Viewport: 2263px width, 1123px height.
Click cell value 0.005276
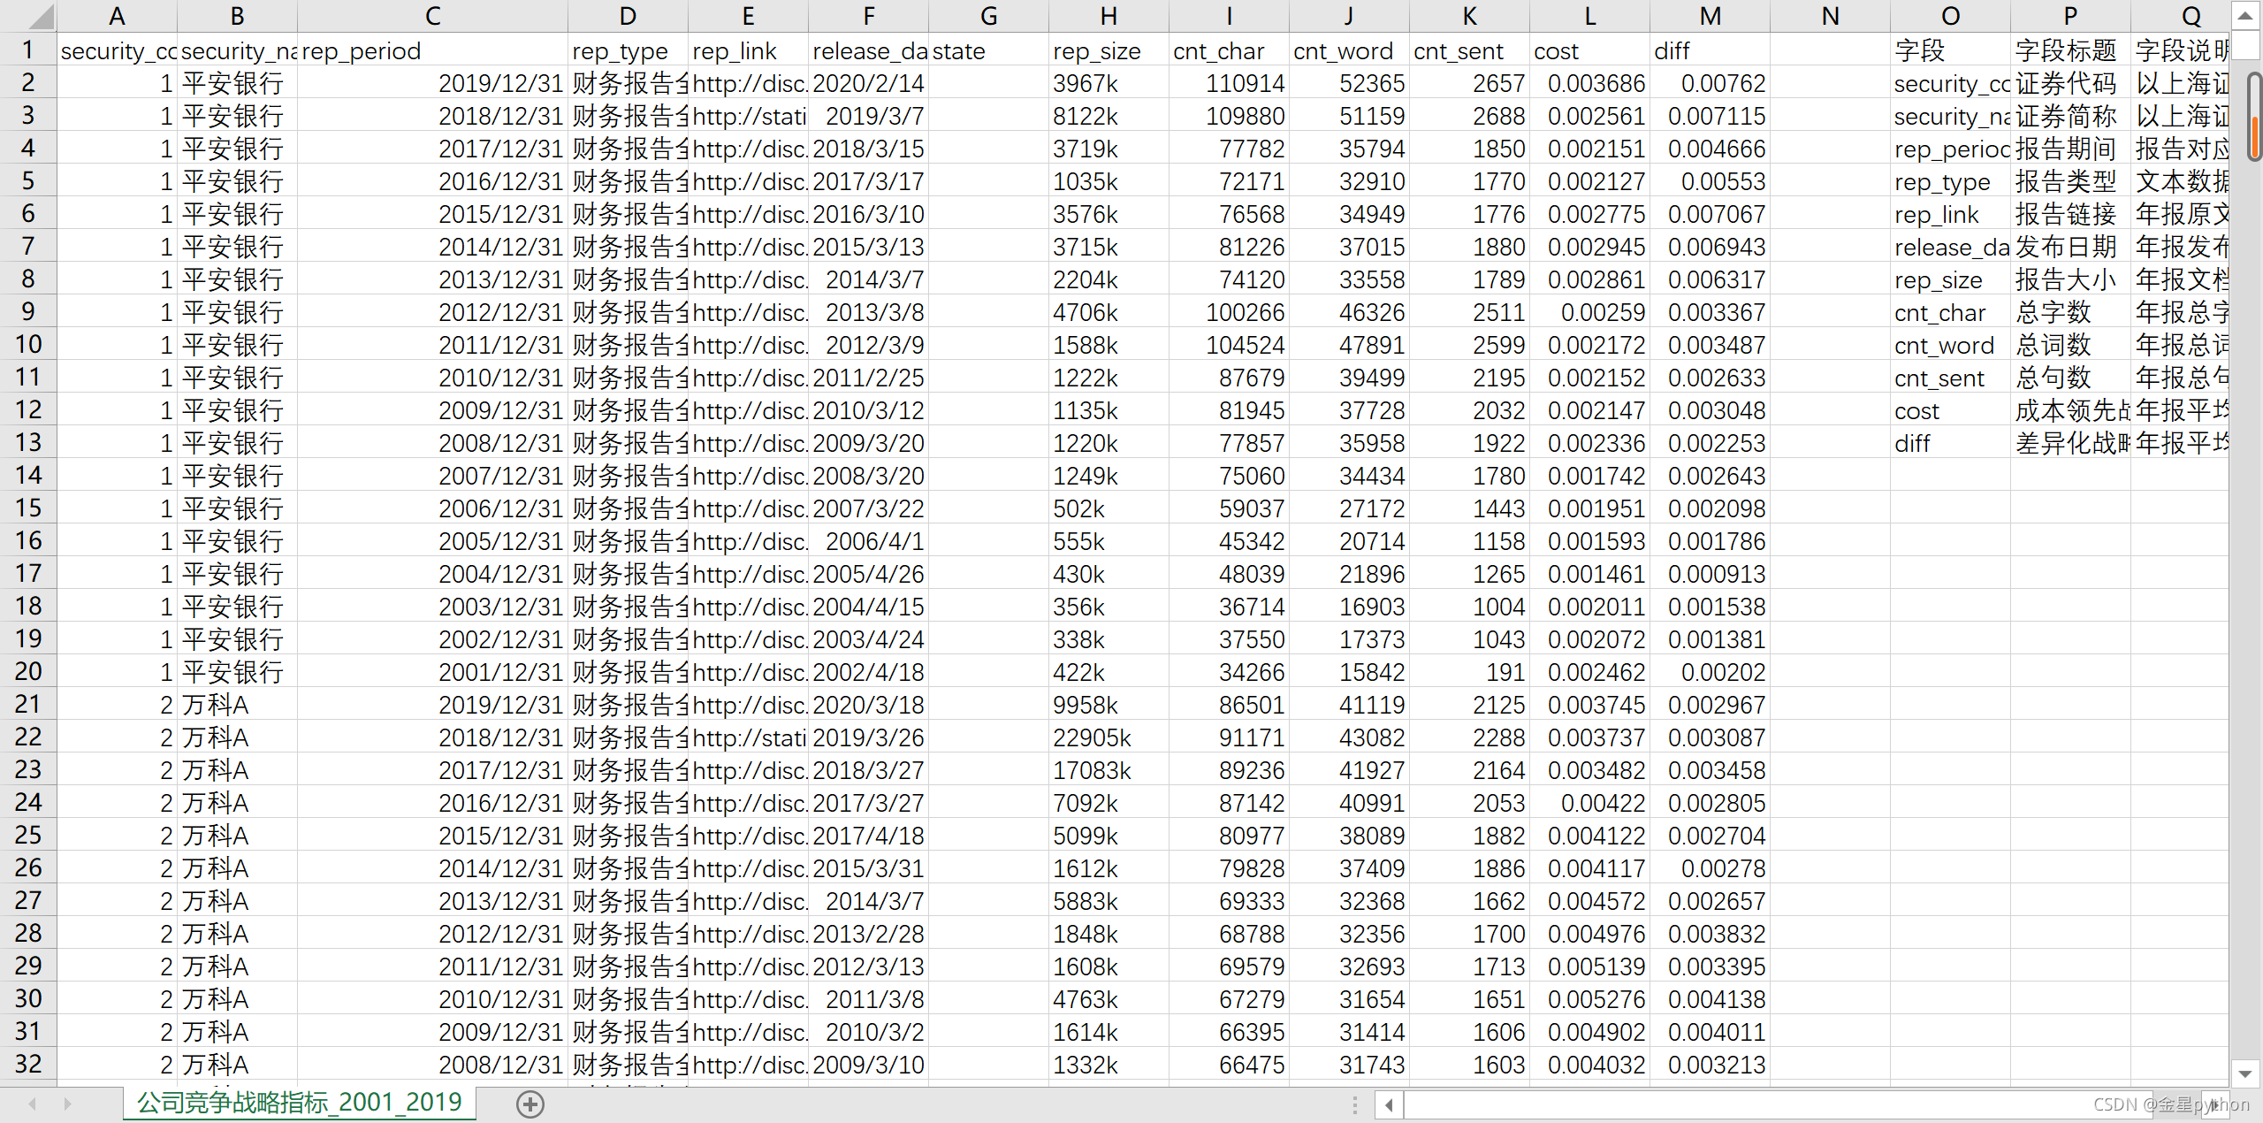(1589, 999)
